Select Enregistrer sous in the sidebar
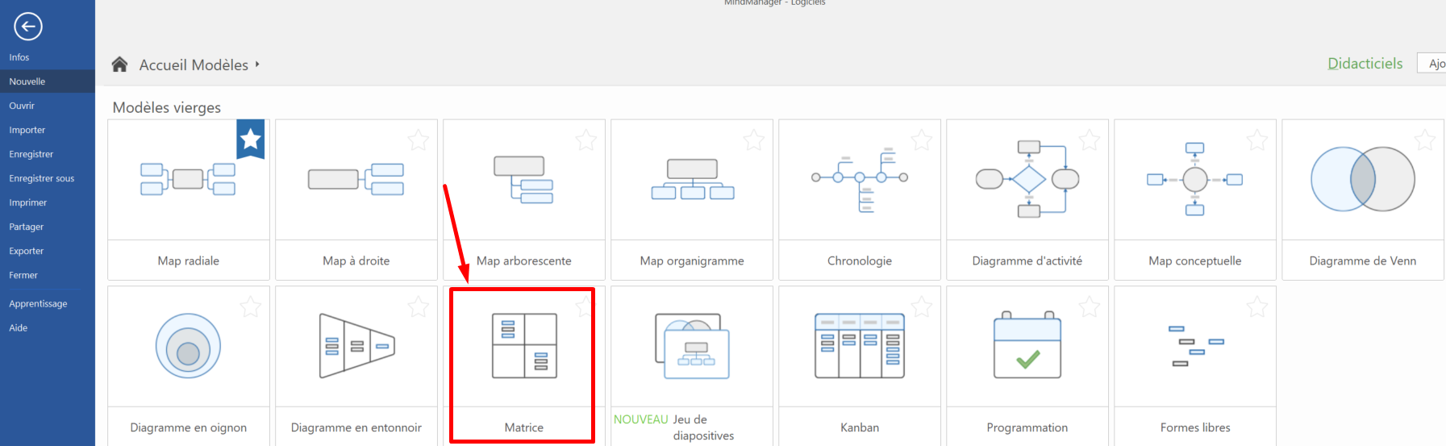The image size is (1446, 446). click(41, 178)
